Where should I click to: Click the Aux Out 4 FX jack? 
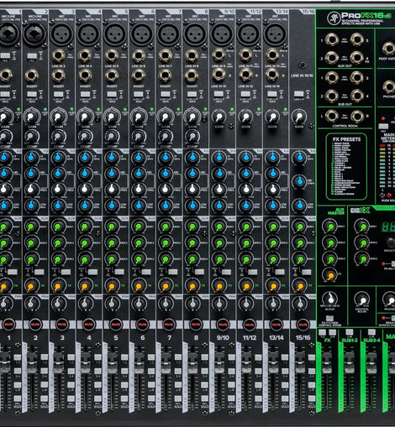357,58
